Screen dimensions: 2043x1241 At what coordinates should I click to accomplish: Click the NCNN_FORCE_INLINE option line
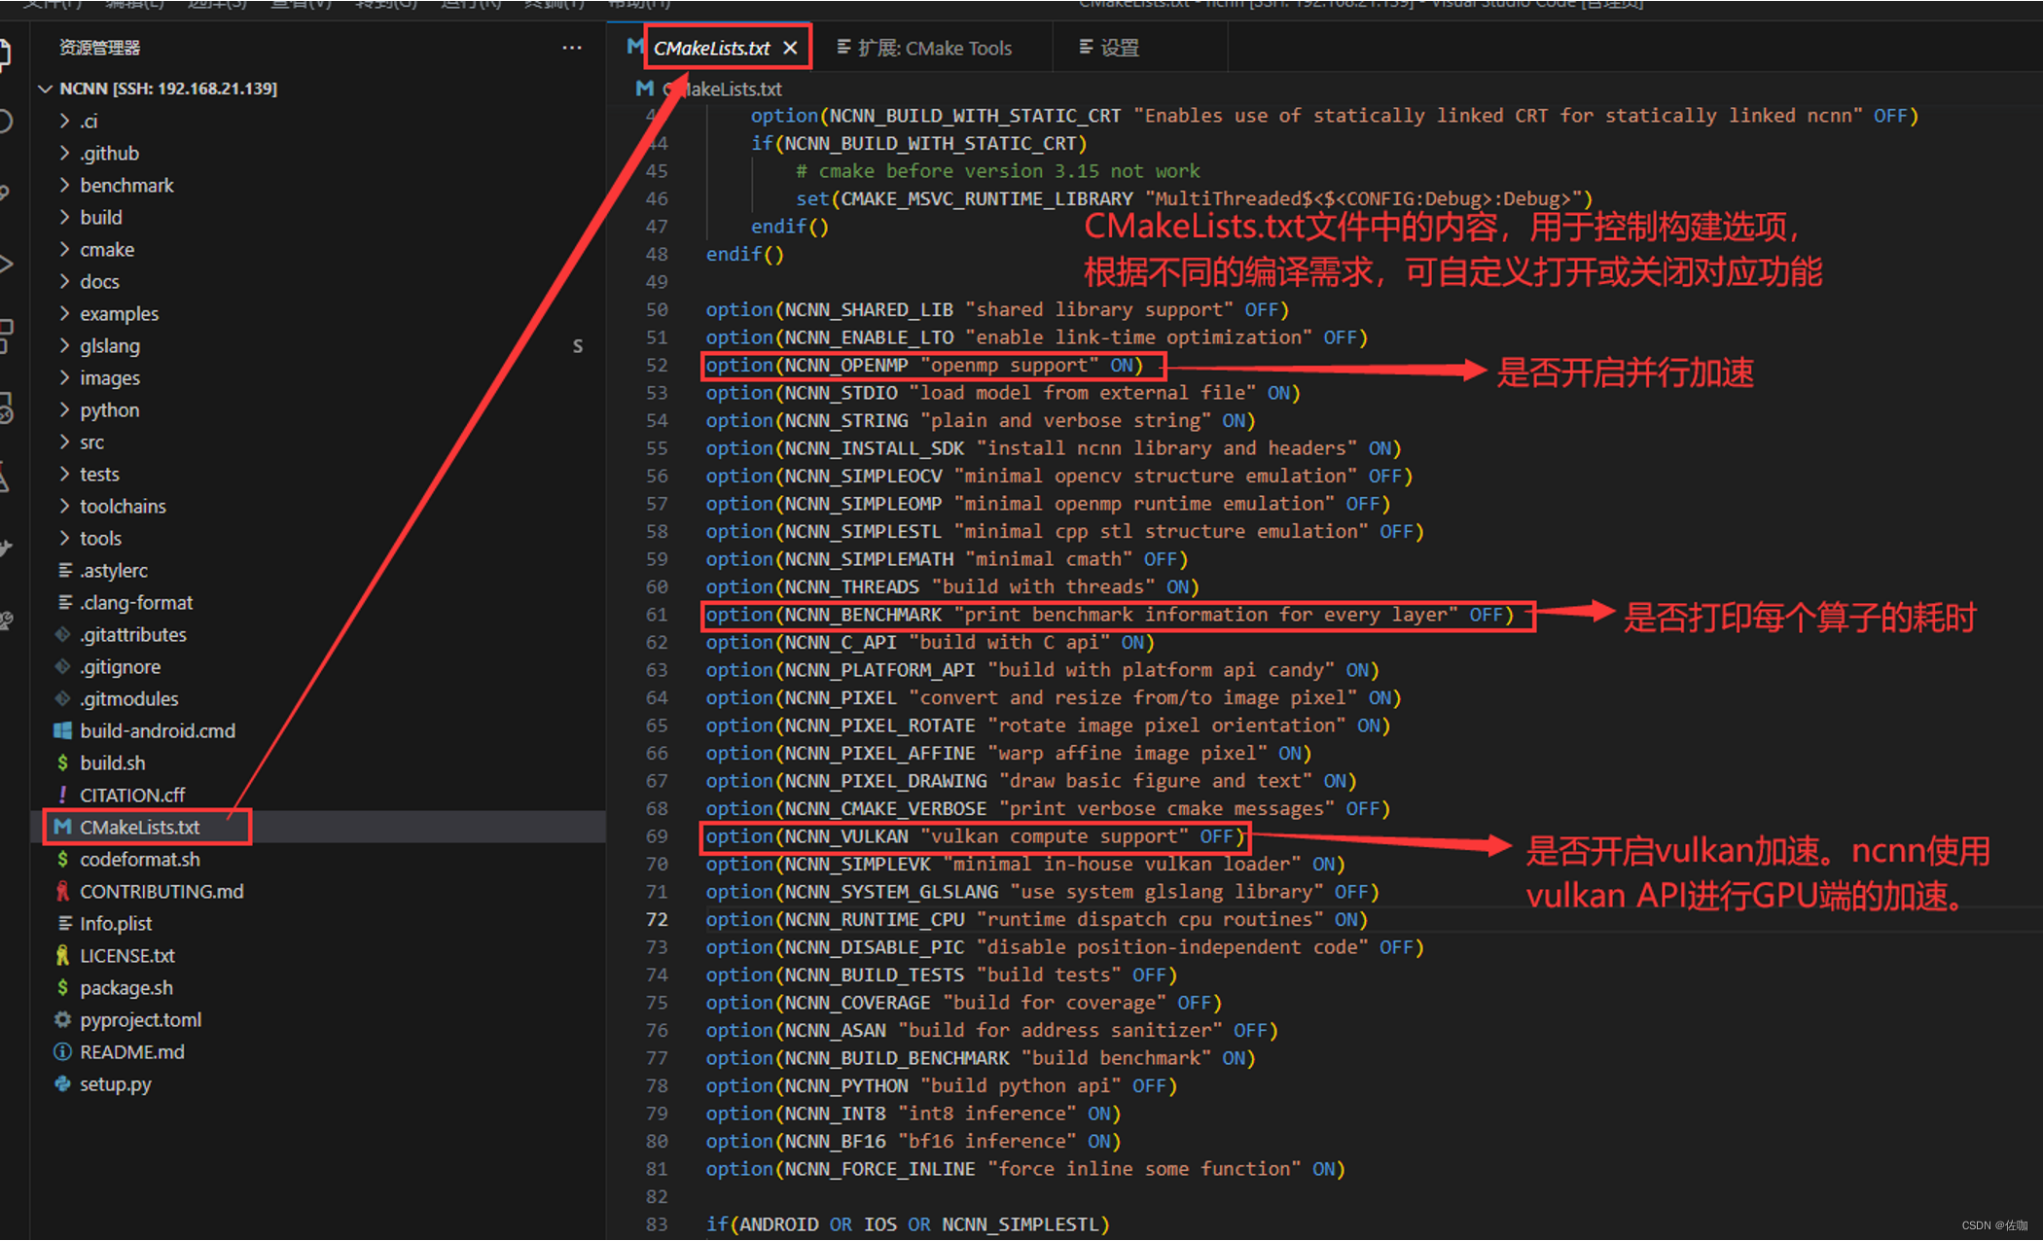pyautogui.click(x=1025, y=1168)
